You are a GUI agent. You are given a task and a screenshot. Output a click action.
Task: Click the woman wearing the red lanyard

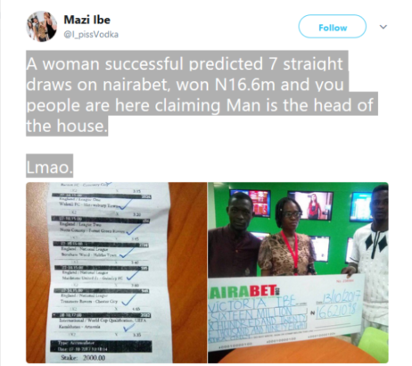pos(287,238)
